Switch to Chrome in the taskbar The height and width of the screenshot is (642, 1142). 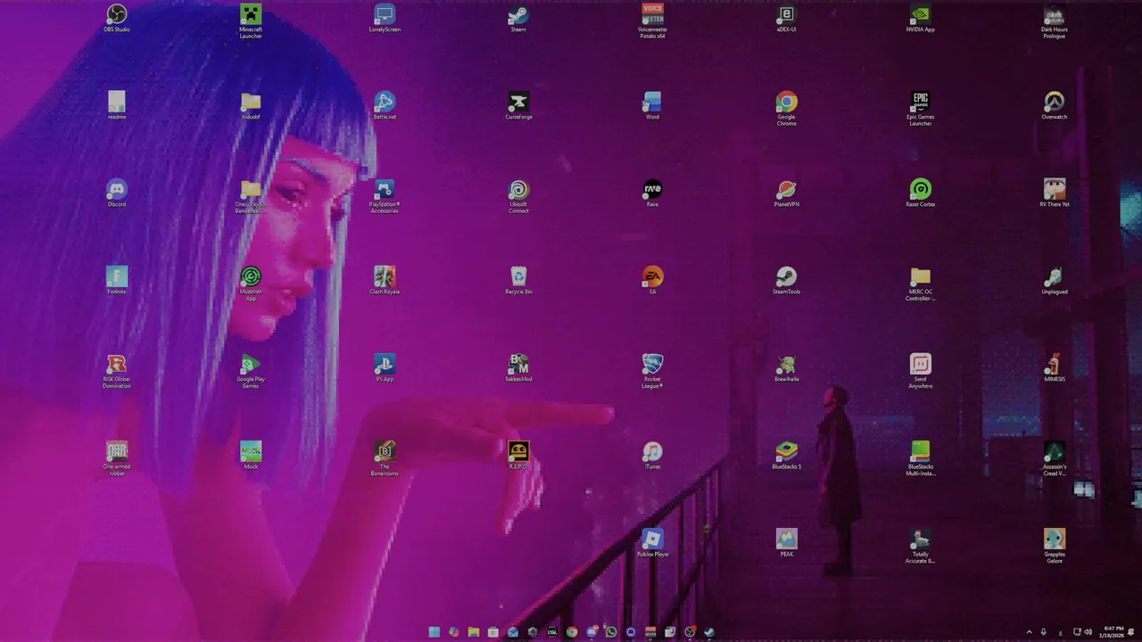click(571, 632)
